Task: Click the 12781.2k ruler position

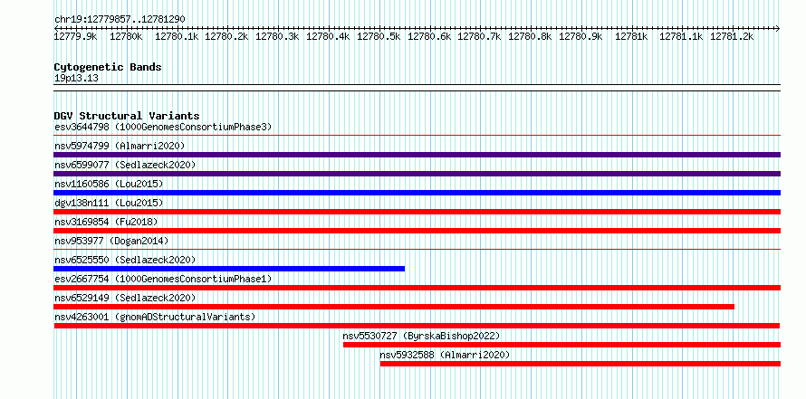Action: coord(732,36)
